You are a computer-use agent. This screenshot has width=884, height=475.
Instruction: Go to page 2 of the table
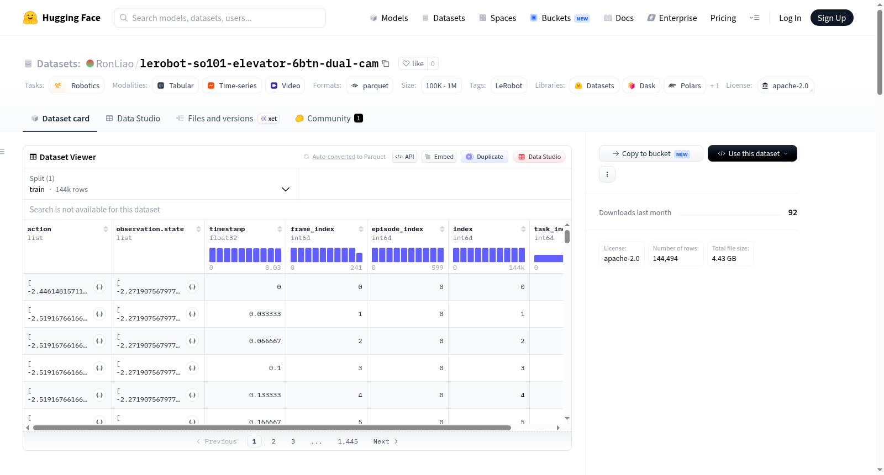click(x=273, y=441)
